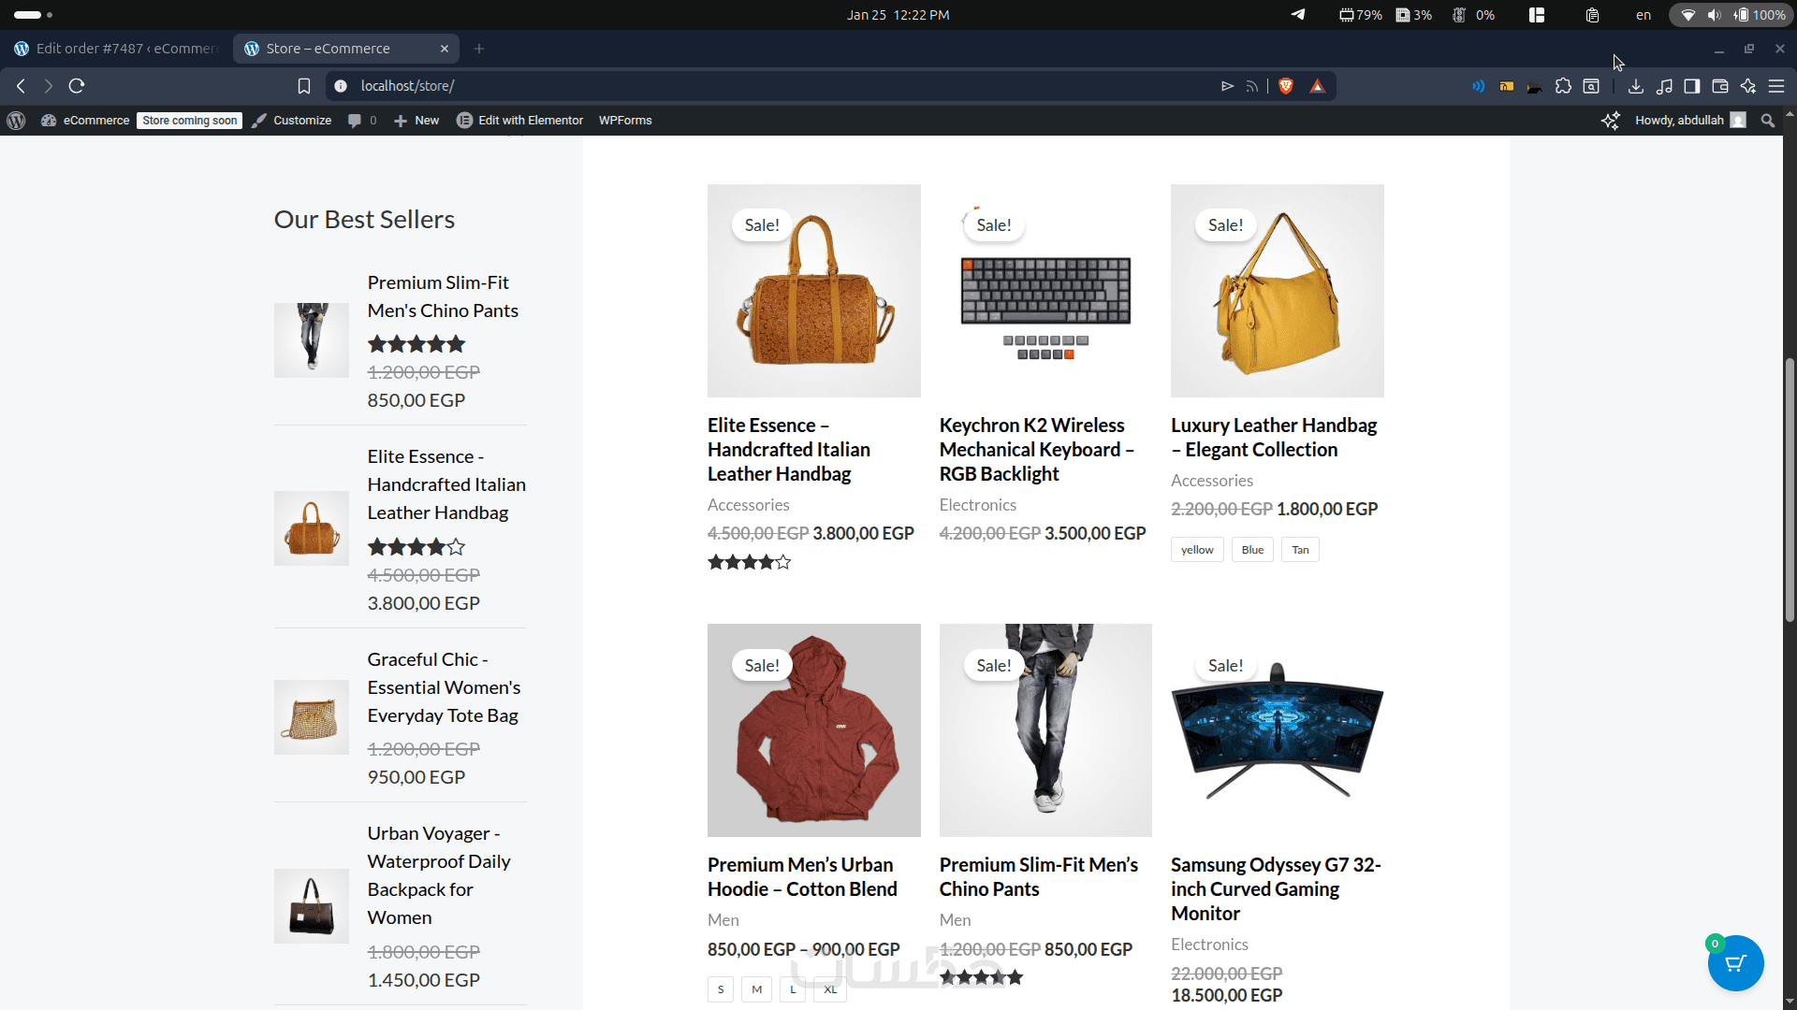
Task: Pick the yellow color variation swatch
Action: click(1196, 550)
